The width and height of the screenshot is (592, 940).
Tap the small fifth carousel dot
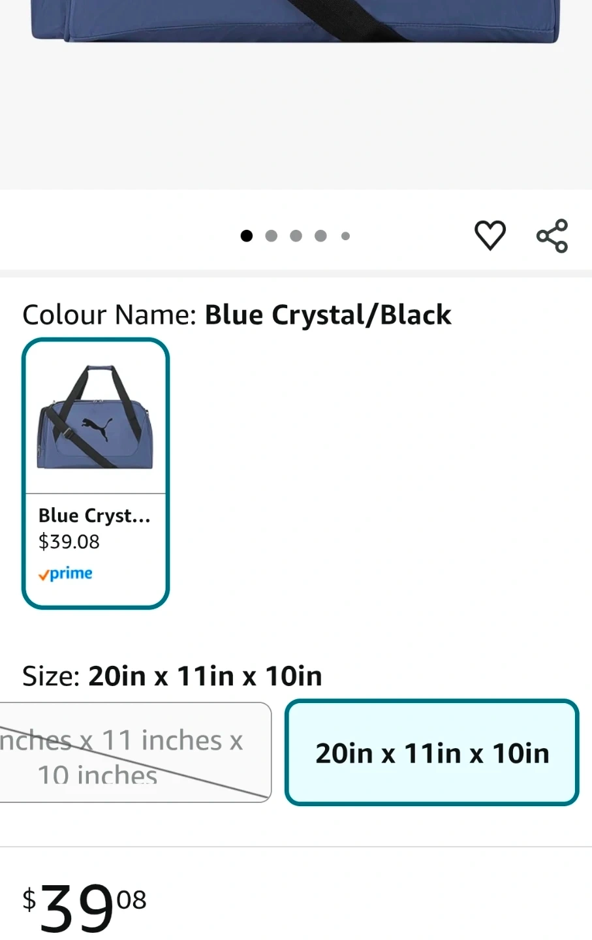pos(345,236)
